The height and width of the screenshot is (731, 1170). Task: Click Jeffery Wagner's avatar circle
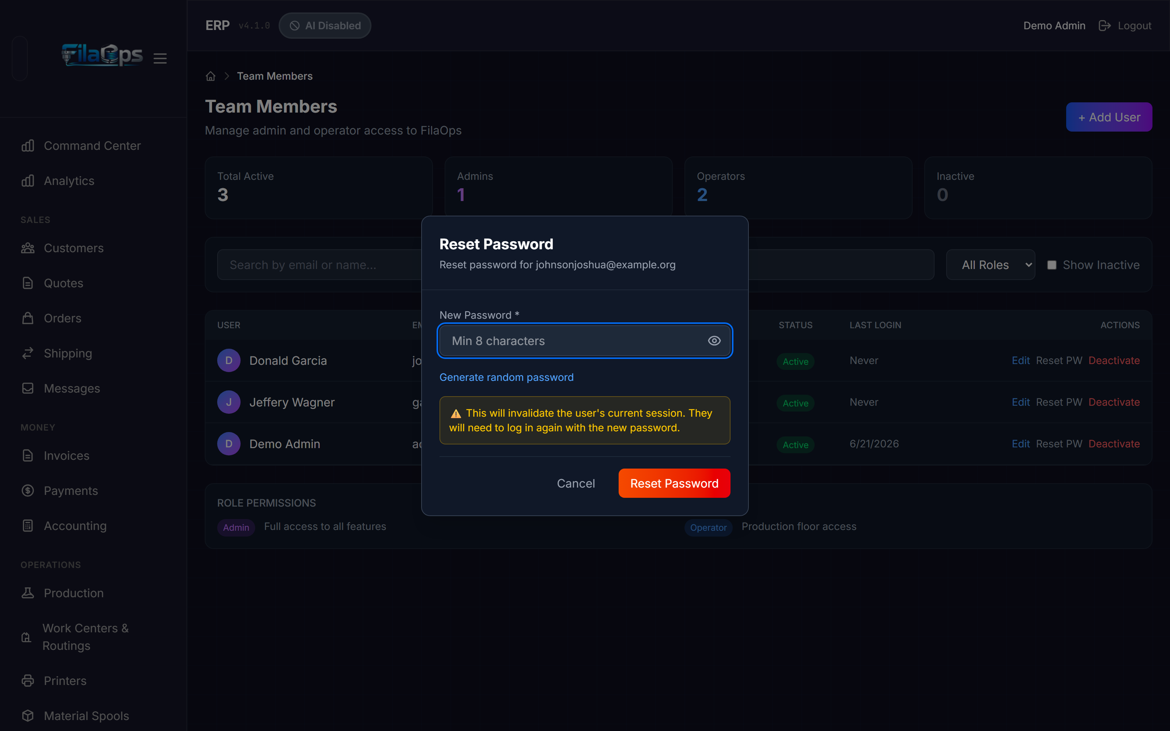[x=229, y=402]
